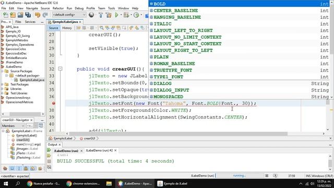Toggle Show Static Members filter in Navigator
Image resolution: width=334 pixels, height=188 pixels.
pos(19,168)
